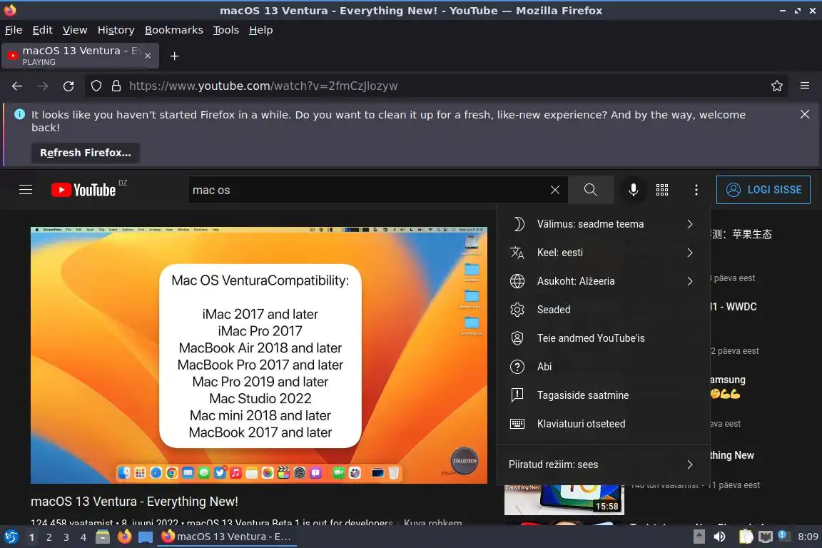Launch the file manager from the taskbar
The width and height of the screenshot is (822, 548).
click(x=103, y=537)
